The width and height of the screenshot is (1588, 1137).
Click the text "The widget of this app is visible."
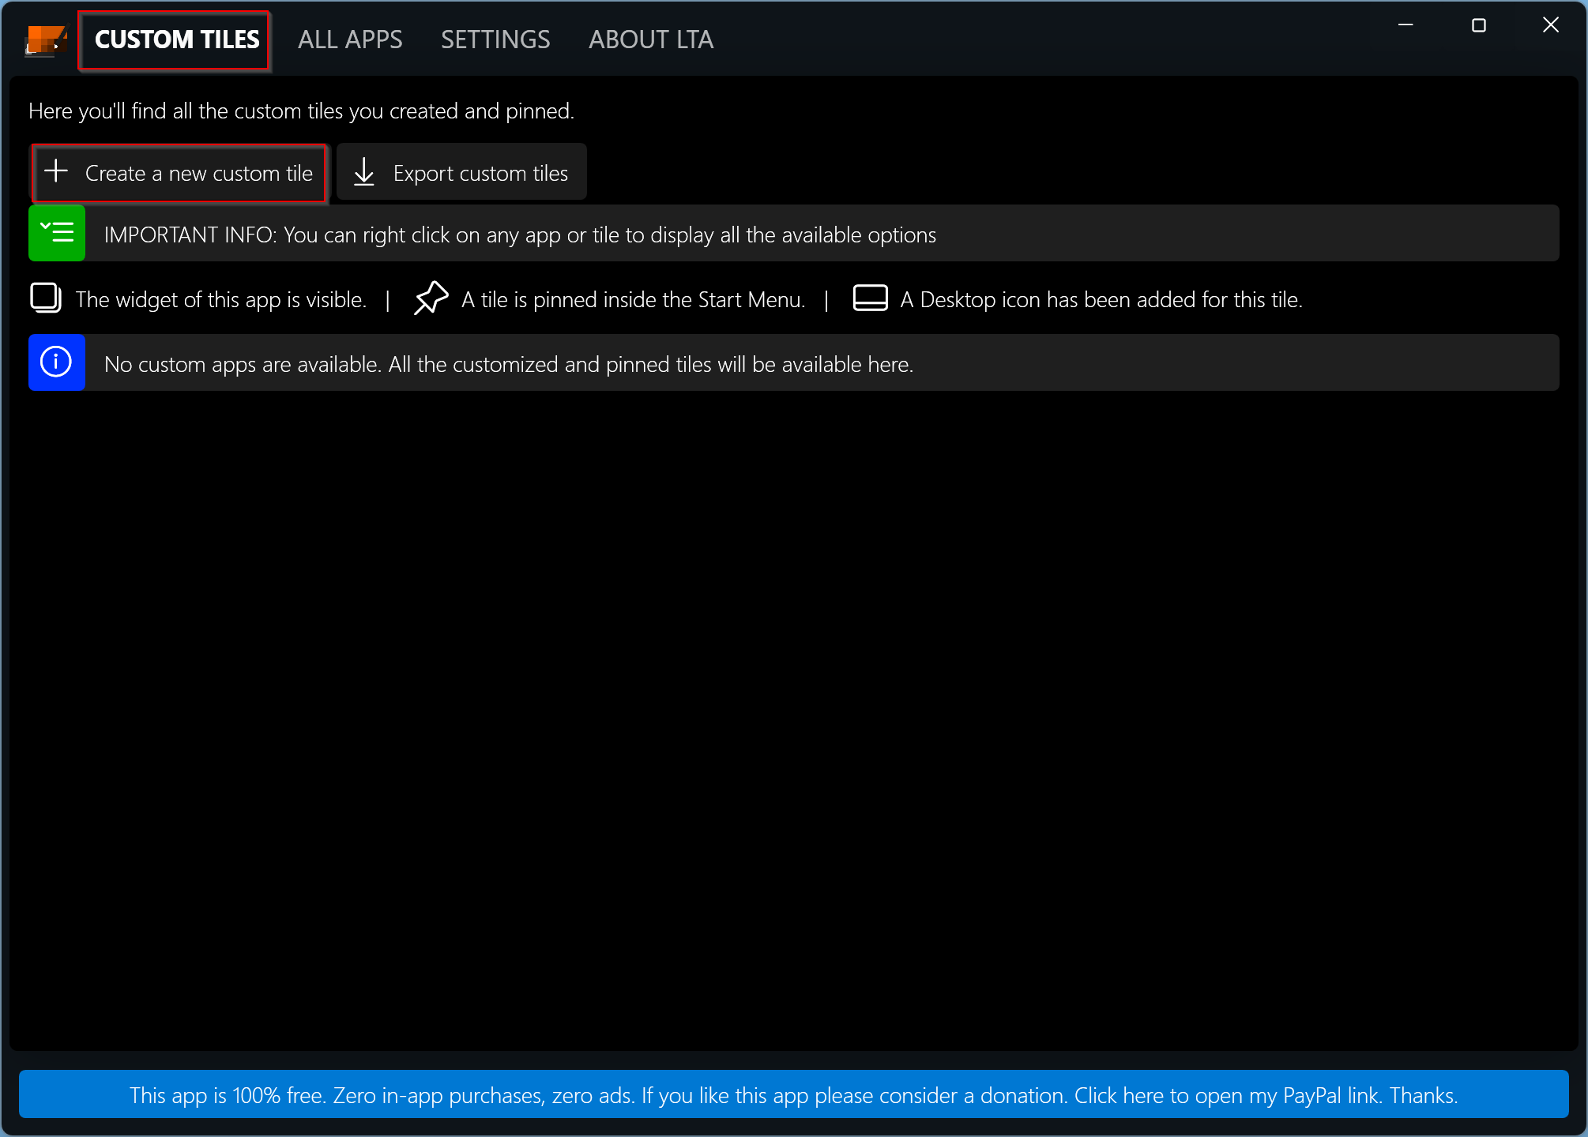[221, 300]
